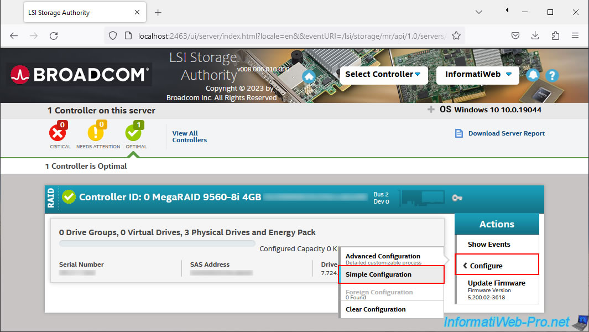The width and height of the screenshot is (589, 332).
Task: Open the browser downloads panel
Action: tap(535, 36)
